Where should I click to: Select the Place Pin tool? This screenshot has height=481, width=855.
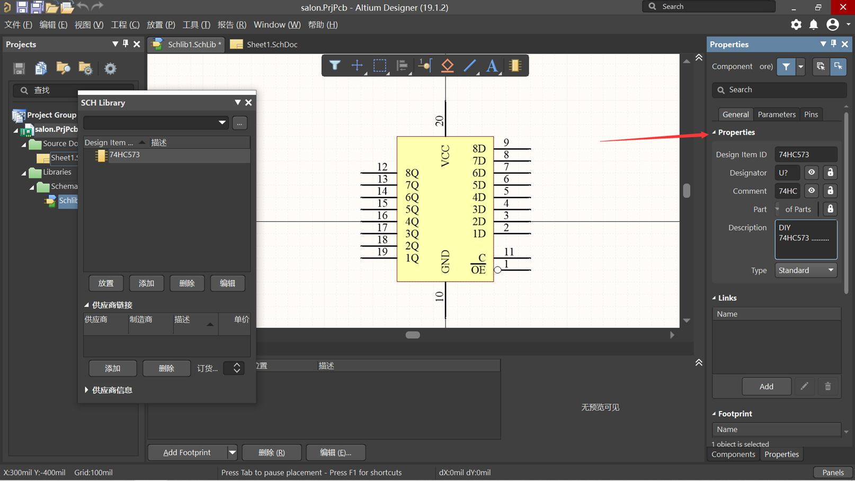[425, 66]
